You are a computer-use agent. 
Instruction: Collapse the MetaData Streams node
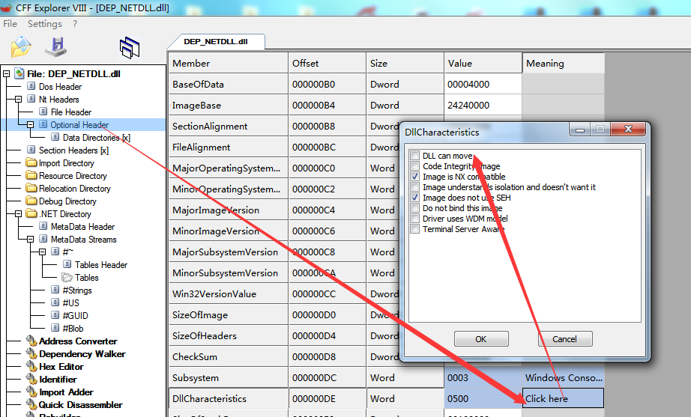point(31,240)
